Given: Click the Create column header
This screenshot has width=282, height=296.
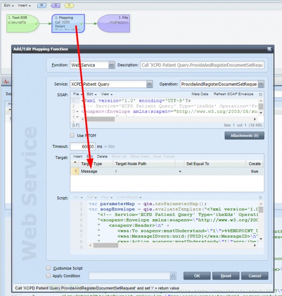Looking at the screenshot, I should [255, 164].
